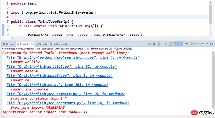Switch to the Search tab
The height and width of the screenshot is (118, 215).
41,44
